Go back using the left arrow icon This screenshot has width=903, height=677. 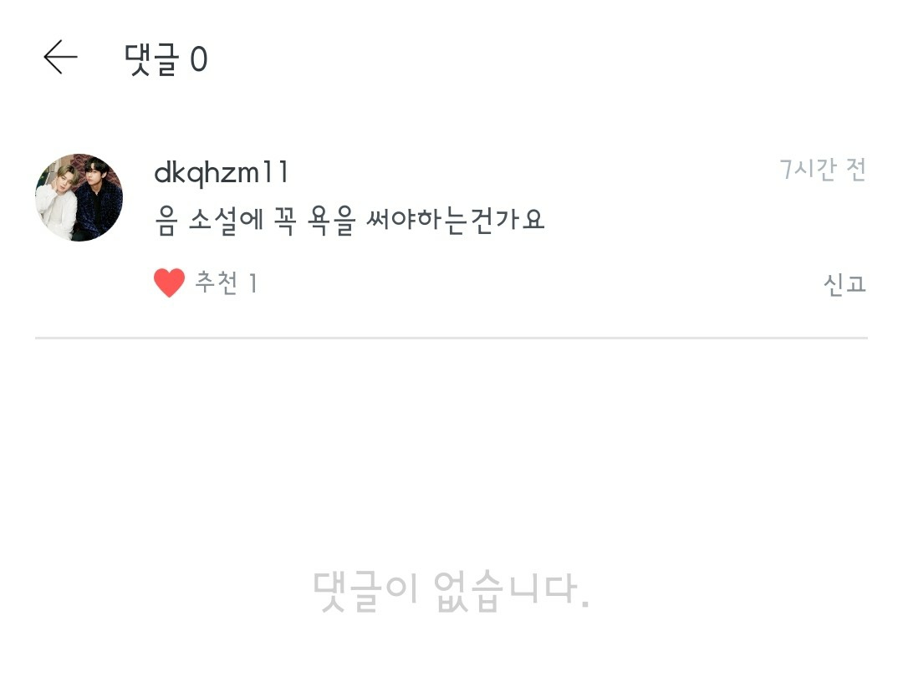coord(60,57)
